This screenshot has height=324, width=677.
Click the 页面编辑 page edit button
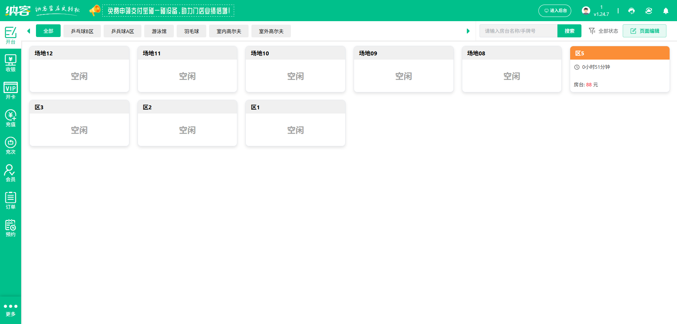645,31
